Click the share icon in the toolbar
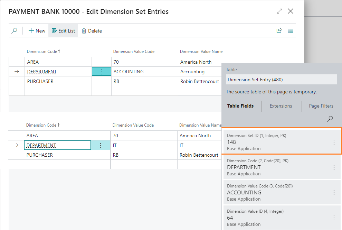The height and width of the screenshot is (230, 342). [x=279, y=31]
